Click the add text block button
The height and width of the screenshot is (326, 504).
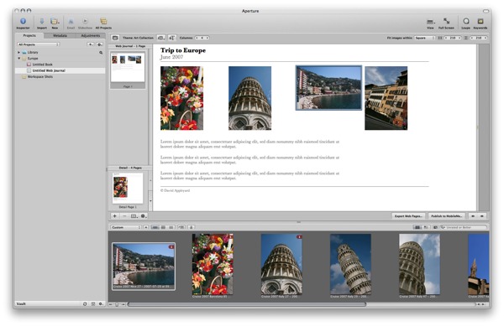(171, 38)
